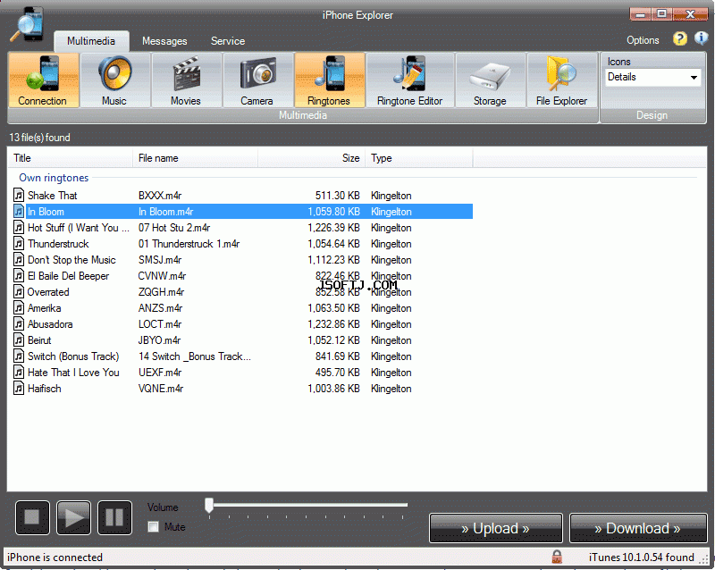Click file name LOCT.m4r
The height and width of the screenshot is (570, 715).
pyautogui.click(x=160, y=324)
